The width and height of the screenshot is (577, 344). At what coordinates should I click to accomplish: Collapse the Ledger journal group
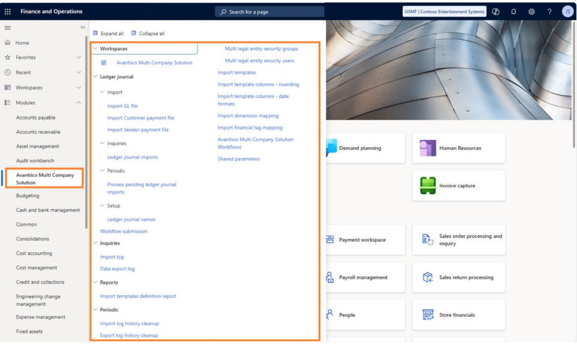95,77
